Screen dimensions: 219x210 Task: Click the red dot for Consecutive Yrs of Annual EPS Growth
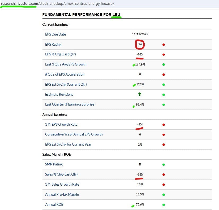[x=164, y=135]
